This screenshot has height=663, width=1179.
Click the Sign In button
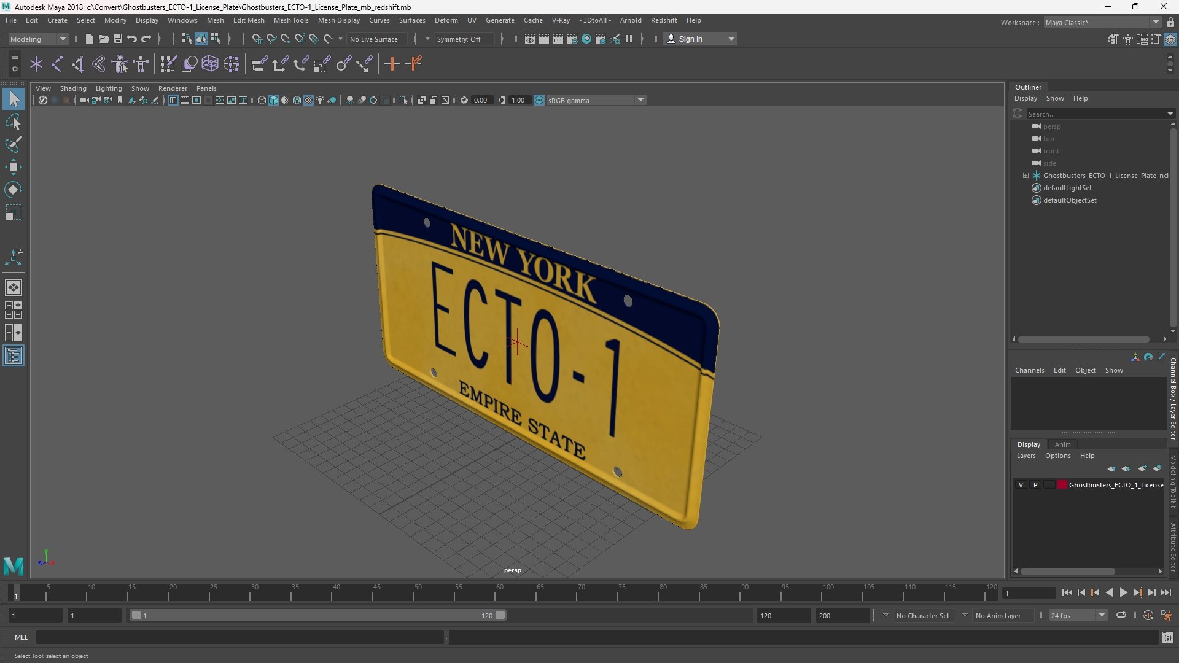pos(700,39)
